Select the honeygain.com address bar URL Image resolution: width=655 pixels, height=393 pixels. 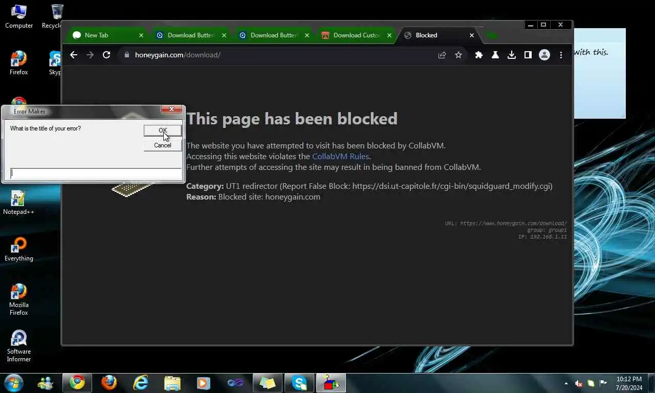(x=178, y=55)
